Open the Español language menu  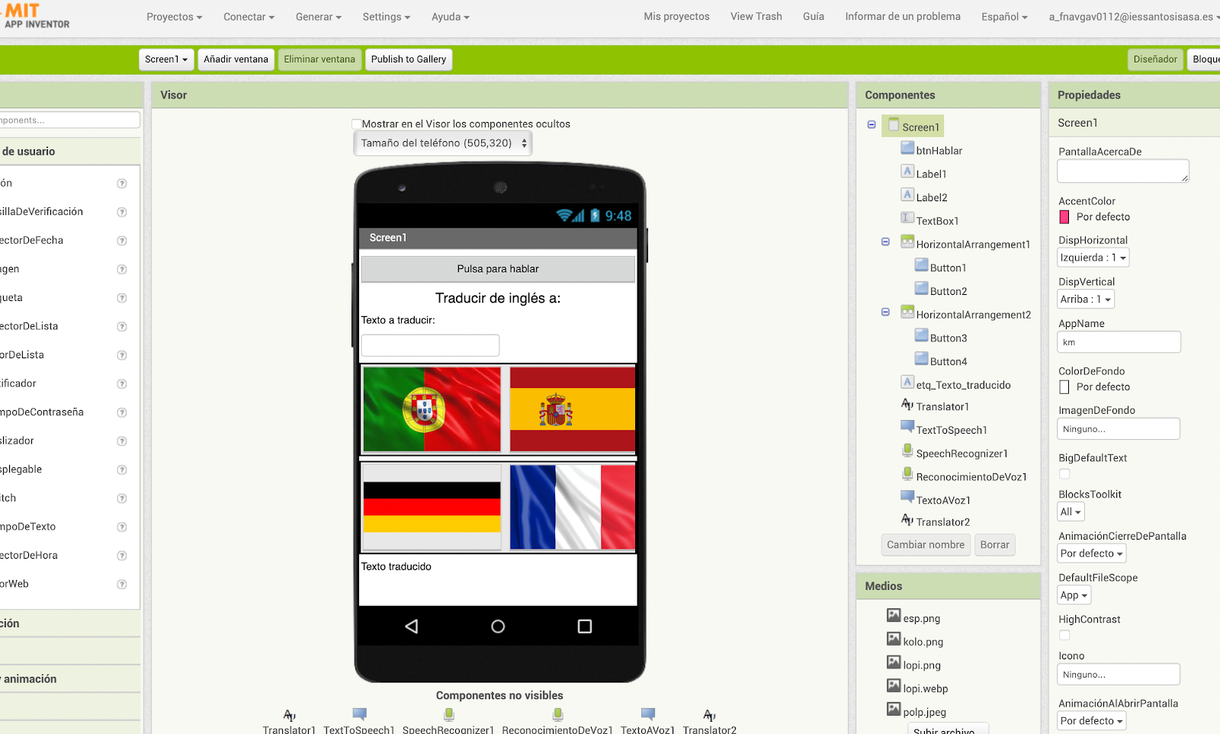click(1004, 17)
